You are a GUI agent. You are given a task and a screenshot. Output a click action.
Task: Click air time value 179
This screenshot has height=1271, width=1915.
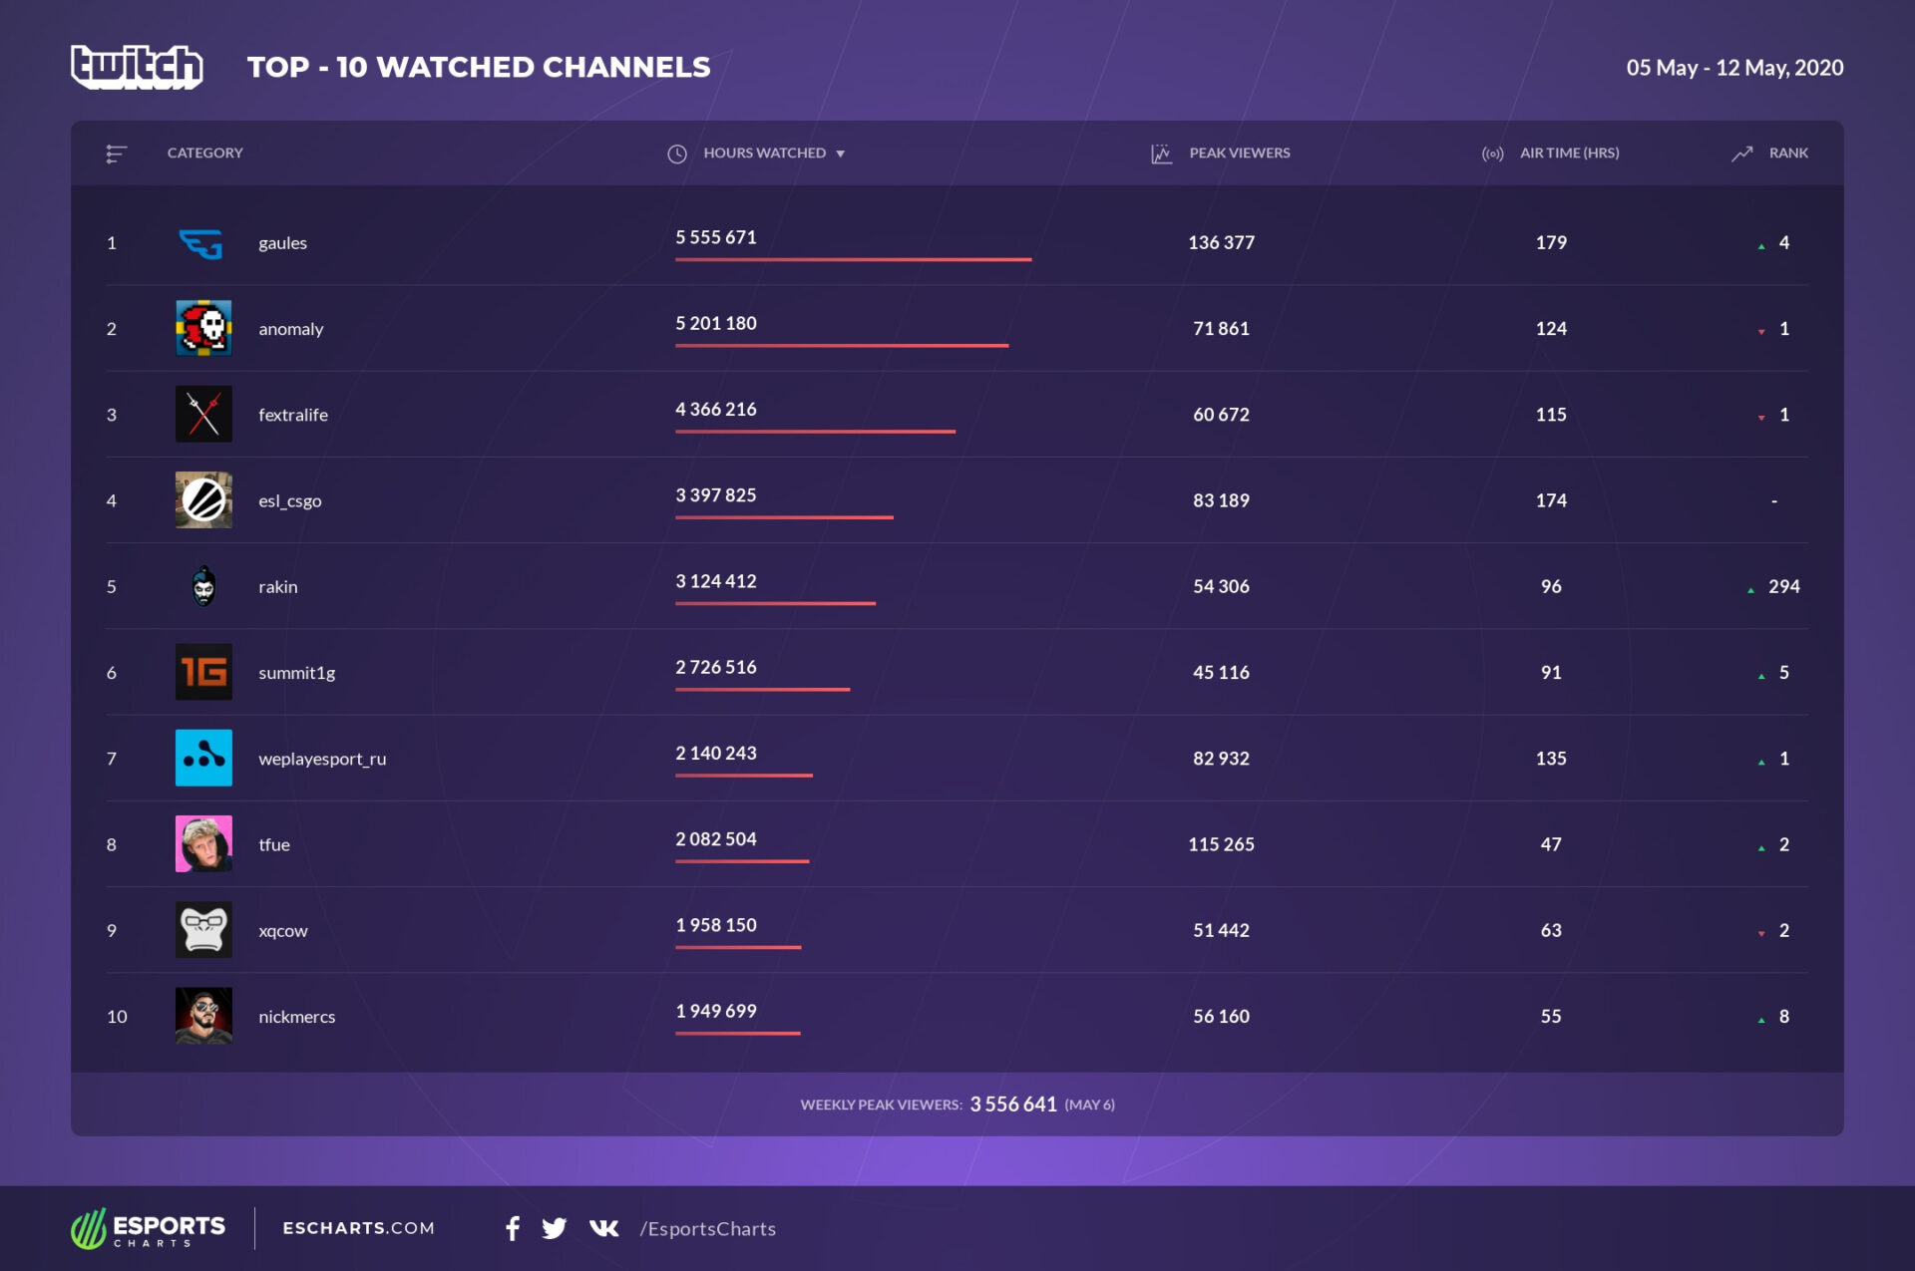pyautogui.click(x=1551, y=242)
